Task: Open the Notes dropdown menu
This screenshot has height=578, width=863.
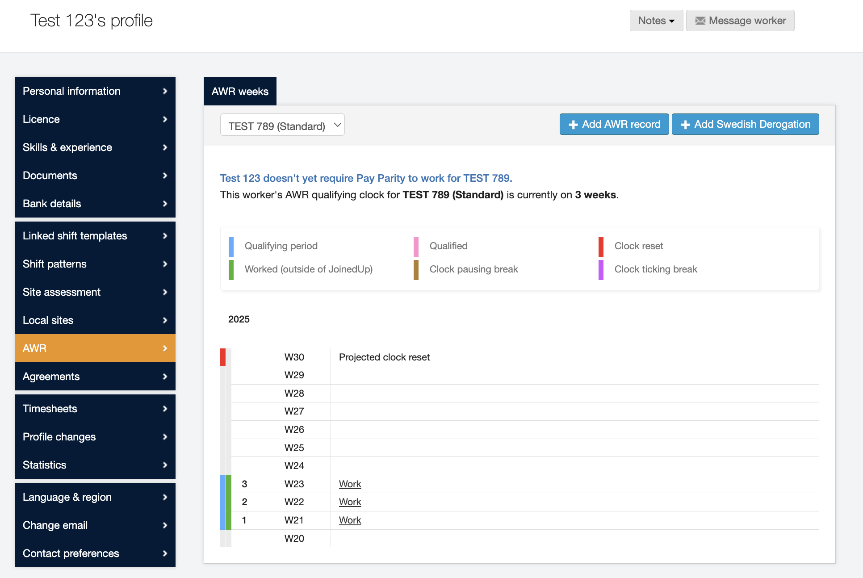Action: (656, 21)
